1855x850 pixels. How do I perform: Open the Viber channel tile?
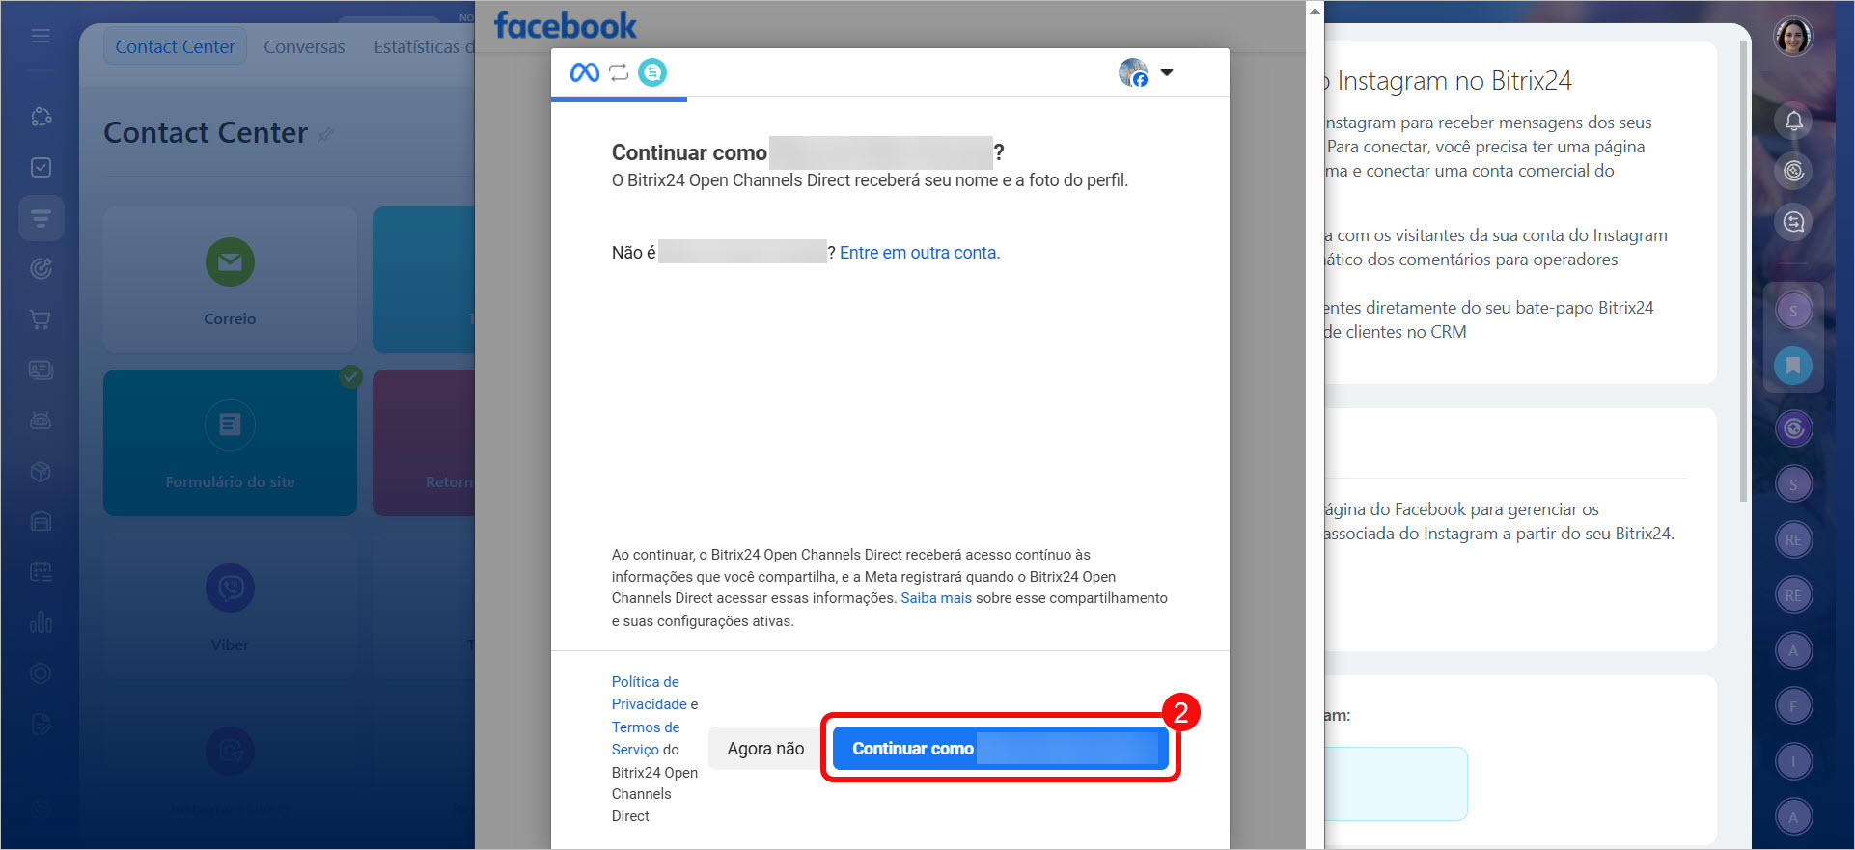(x=230, y=606)
